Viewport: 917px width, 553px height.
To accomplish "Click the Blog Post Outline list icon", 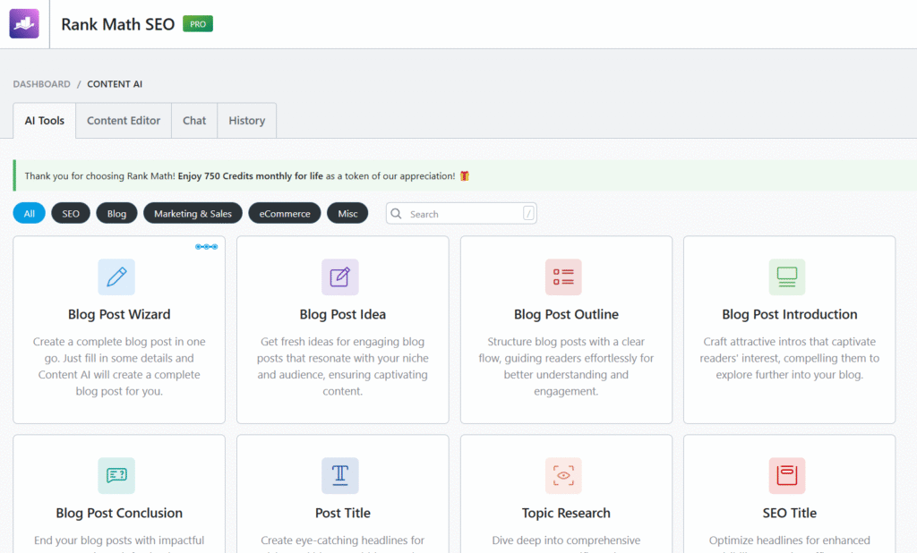I will (x=563, y=277).
